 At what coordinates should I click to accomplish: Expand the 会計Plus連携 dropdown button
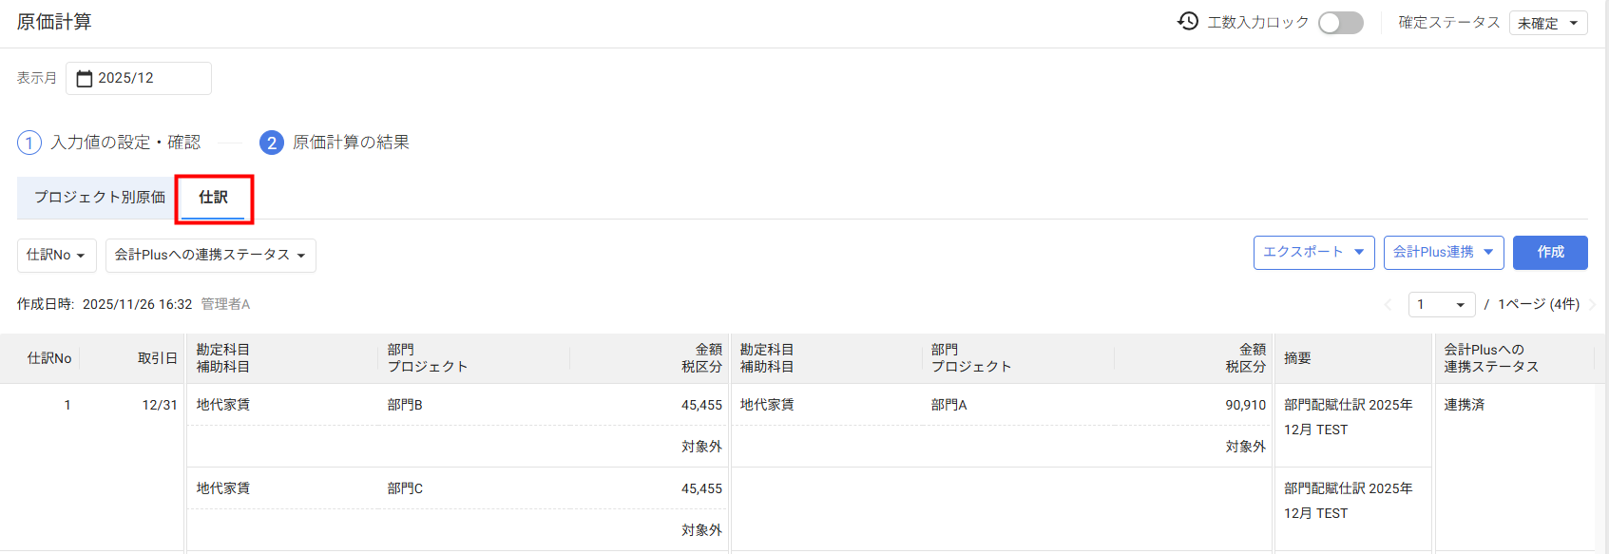point(1443,252)
